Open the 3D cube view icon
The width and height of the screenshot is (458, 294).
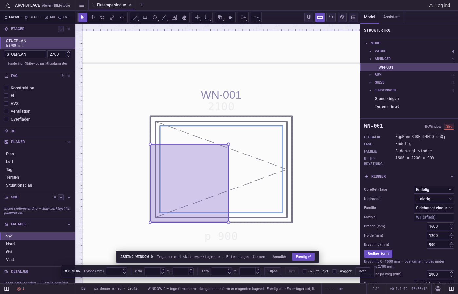pyautogui.click(x=342, y=17)
